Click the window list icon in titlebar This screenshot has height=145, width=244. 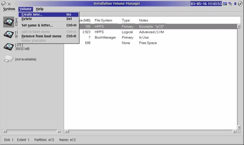pos(230,4)
